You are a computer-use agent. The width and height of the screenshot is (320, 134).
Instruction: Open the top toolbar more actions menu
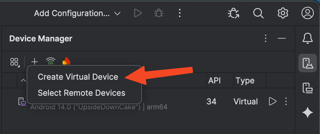click(179, 13)
